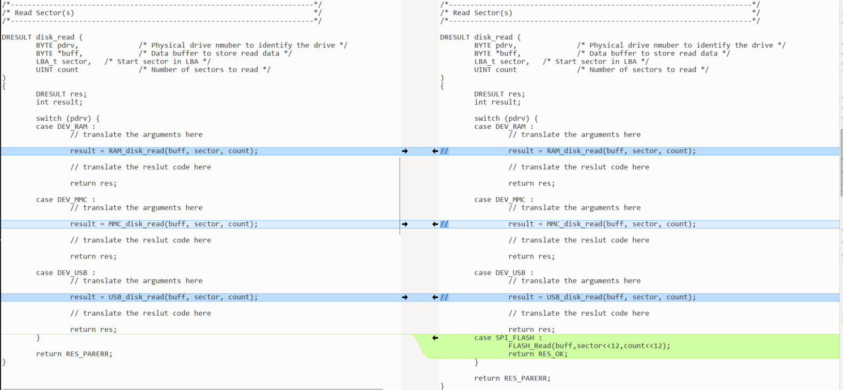
Task: Click 'case DEV_MMC :' in right pane
Action: coord(504,200)
